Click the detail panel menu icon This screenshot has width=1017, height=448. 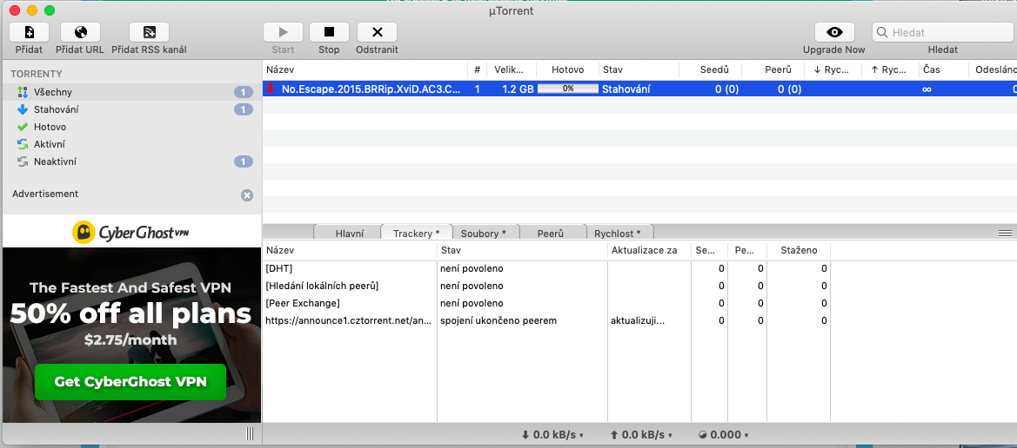tap(1005, 233)
